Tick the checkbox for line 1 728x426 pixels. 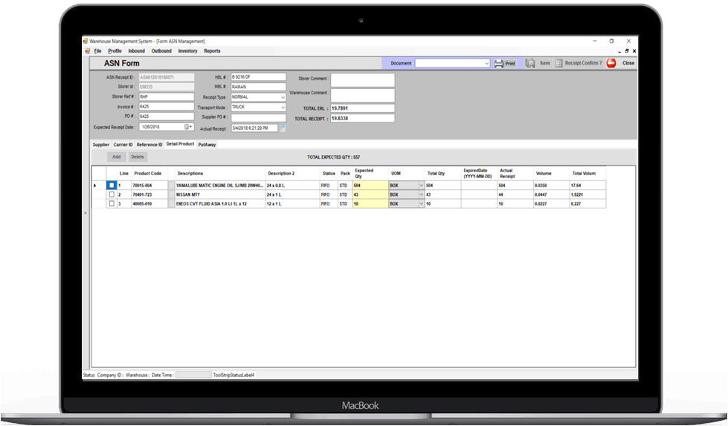click(x=112, y=185)
